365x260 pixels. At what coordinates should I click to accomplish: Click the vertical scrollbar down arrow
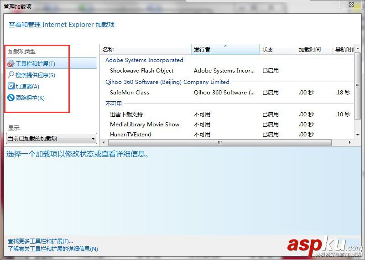pos(358,135)
